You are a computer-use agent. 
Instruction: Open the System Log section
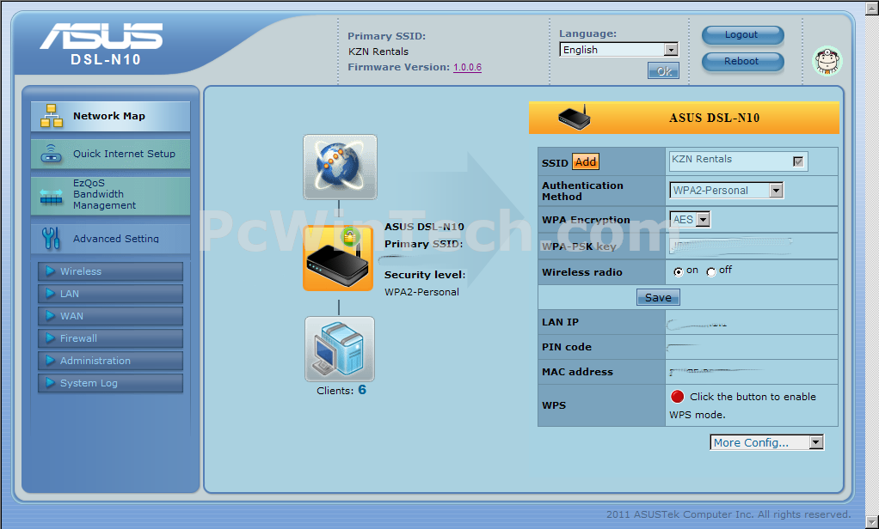pyautogui.click(x=110, y=383)
